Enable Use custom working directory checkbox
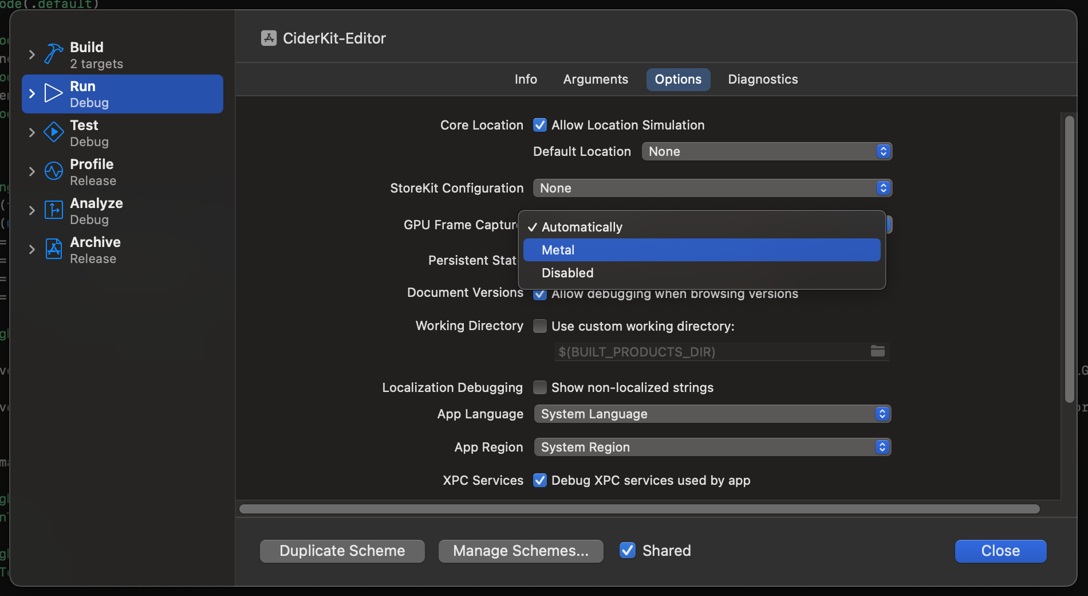Image resolution: width=1088 pixels, height=596 pixels. point(540,326)
